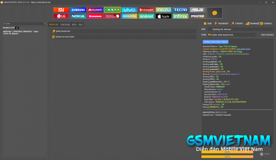Maximize the UnlockTool window

pyautogui.click(x=266, y=2)
